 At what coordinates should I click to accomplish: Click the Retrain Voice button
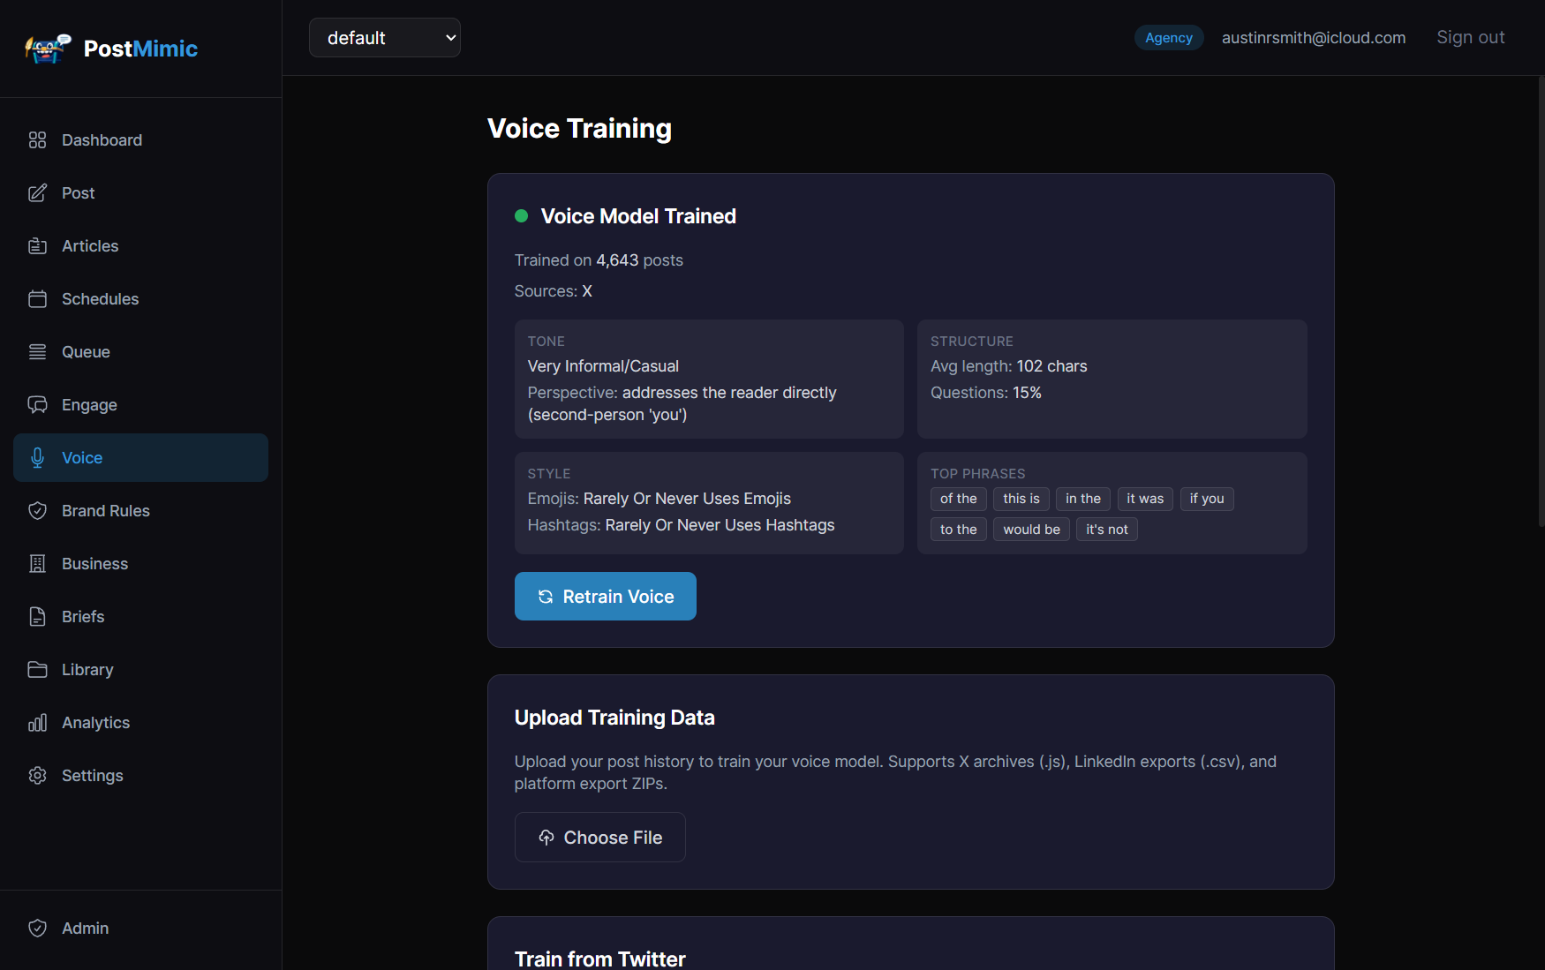click(x=606, y=597)
